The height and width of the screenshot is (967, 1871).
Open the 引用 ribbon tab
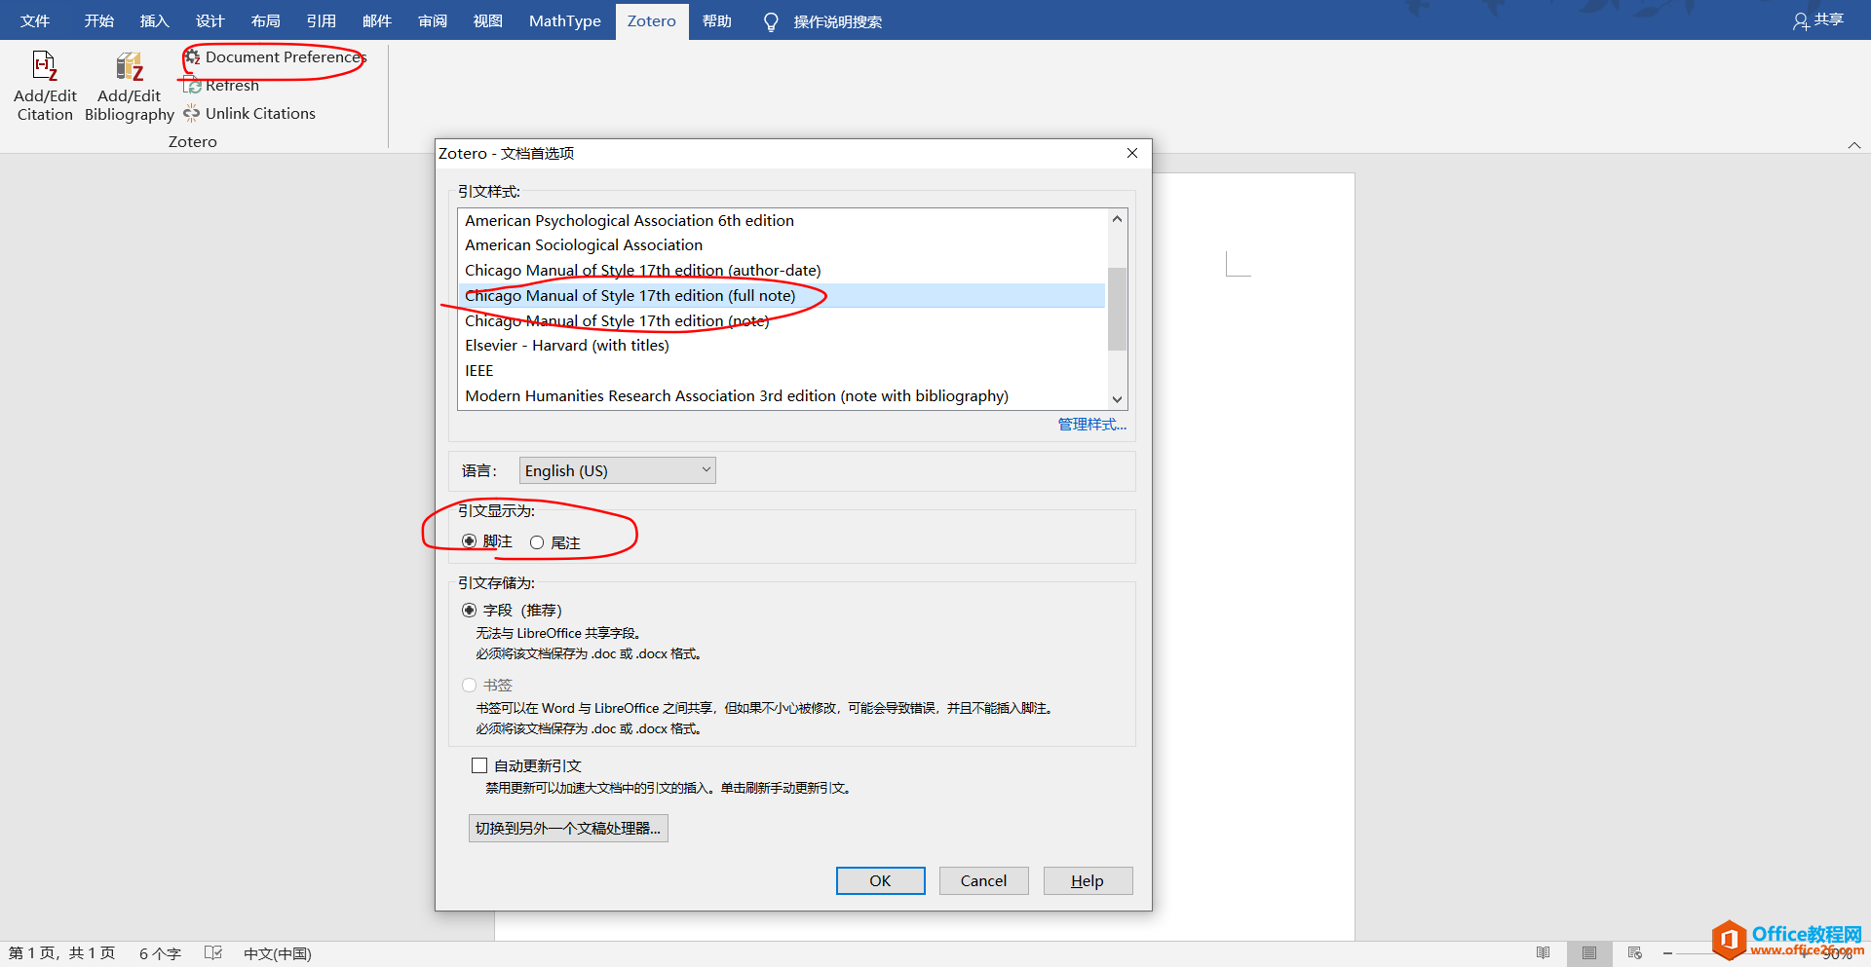[321, 20]
